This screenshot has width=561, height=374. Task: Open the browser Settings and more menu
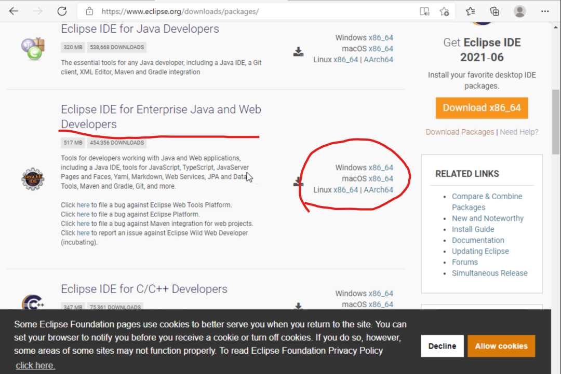coord(545,11)
